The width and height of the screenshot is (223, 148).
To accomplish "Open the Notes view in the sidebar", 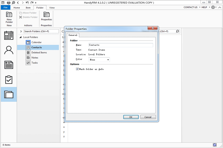I will click(9, 65).
